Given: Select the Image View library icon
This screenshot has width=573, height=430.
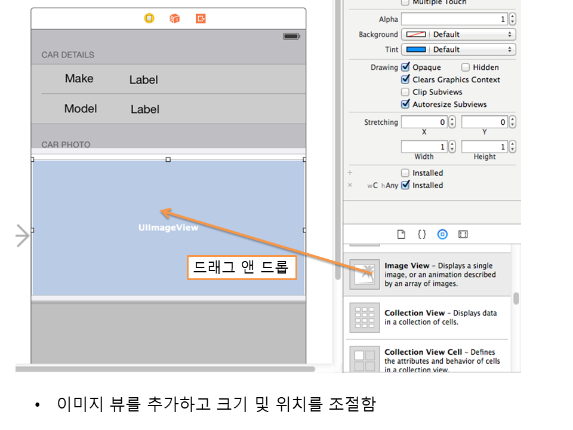Looking at the screenshot, I should pos(363,274).
